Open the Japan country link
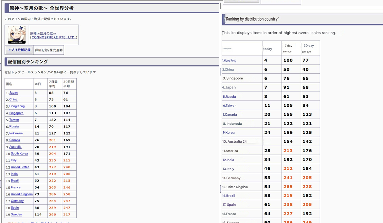This screenshot has height=223, width=383. pos(13,93)
